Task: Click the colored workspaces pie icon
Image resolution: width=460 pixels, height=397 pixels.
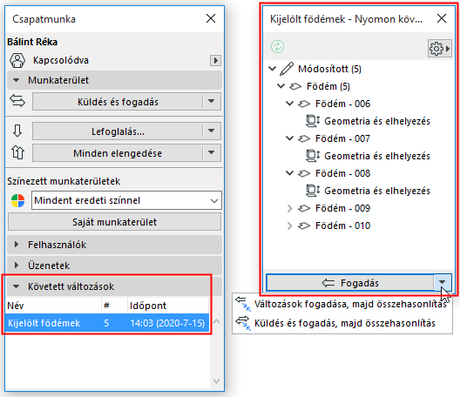Action: coord(18,201)
